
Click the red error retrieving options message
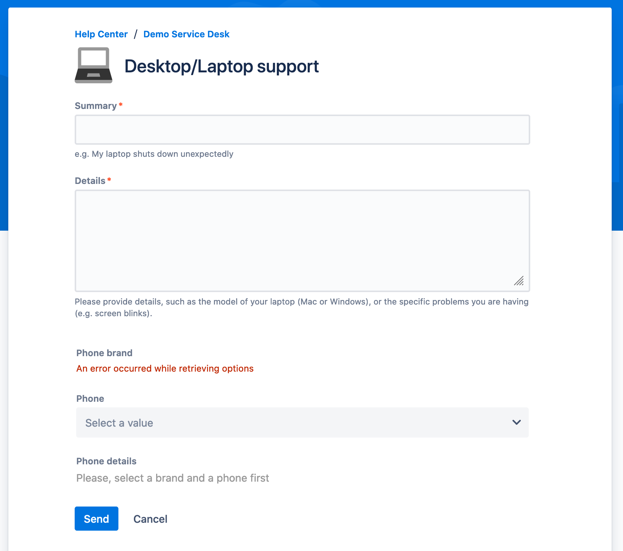point(165,369)
